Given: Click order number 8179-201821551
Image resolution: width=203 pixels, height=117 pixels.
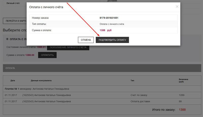Looking at the screenshot, I should click(x=109, y=18).
